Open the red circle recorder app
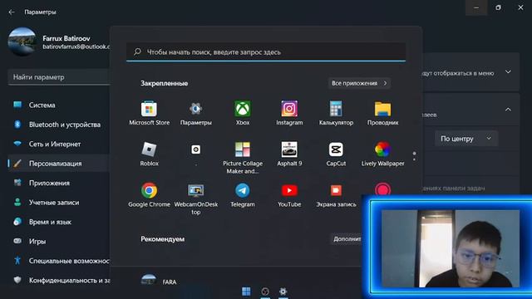The width and height of the screenshot is (532, 299). [x=382, y=189]
